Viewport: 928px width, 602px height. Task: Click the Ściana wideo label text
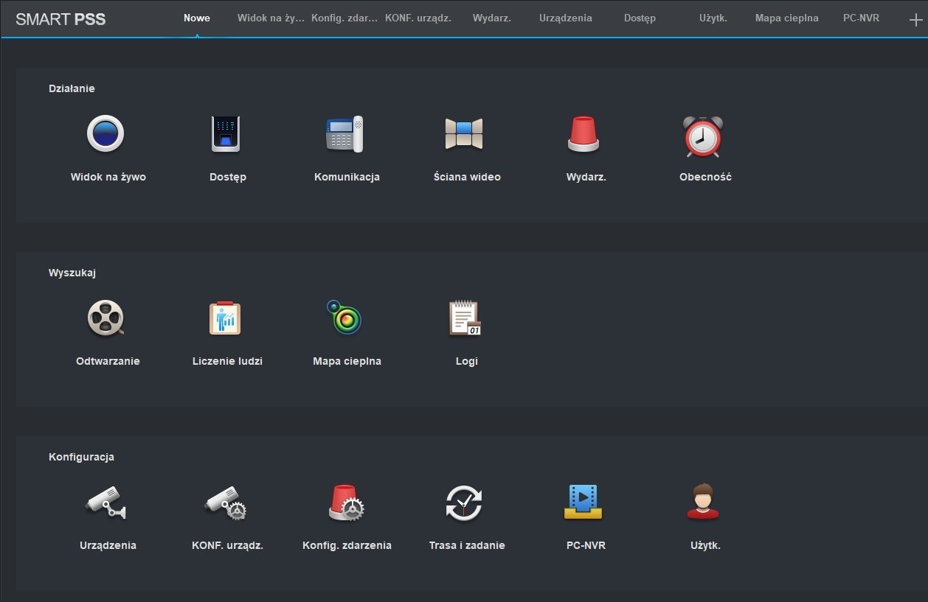(x=467, y=177)
